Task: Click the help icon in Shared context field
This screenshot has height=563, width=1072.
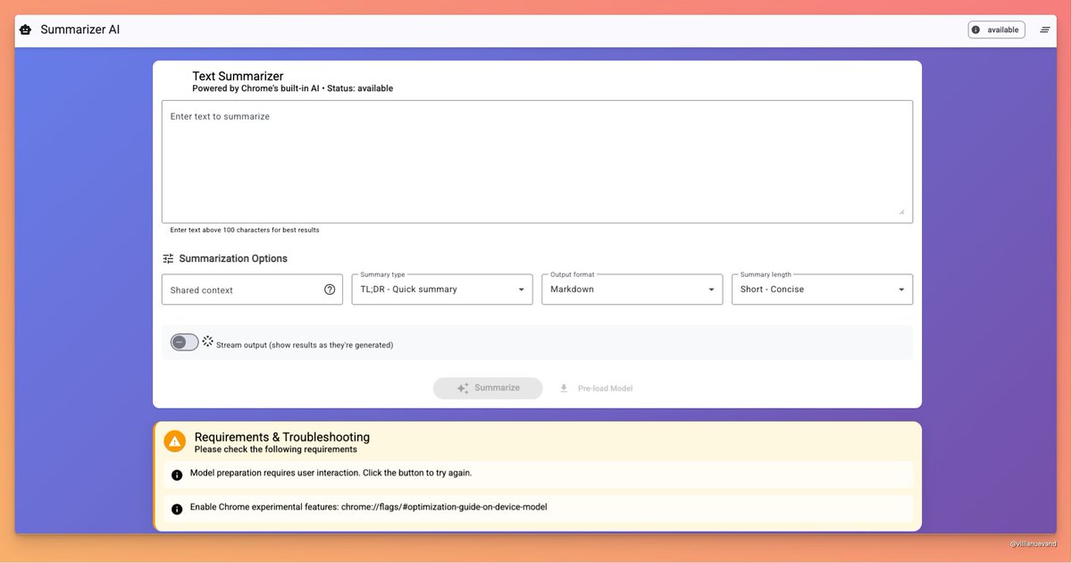Action: pyautogui.click(x=330, y=290)
